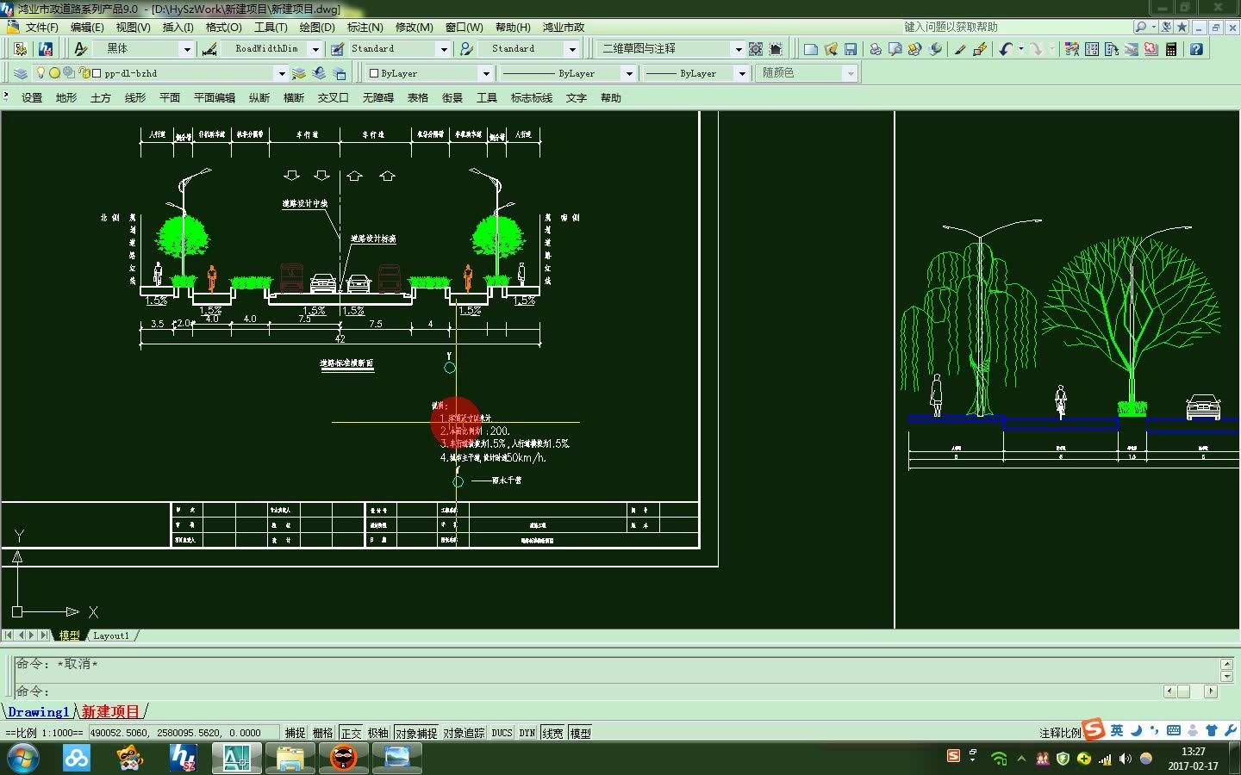Toggle 正交 ortho mode
Image resolution: width=1241 pixels, height=775 pixels.
[x=351, y=733]
